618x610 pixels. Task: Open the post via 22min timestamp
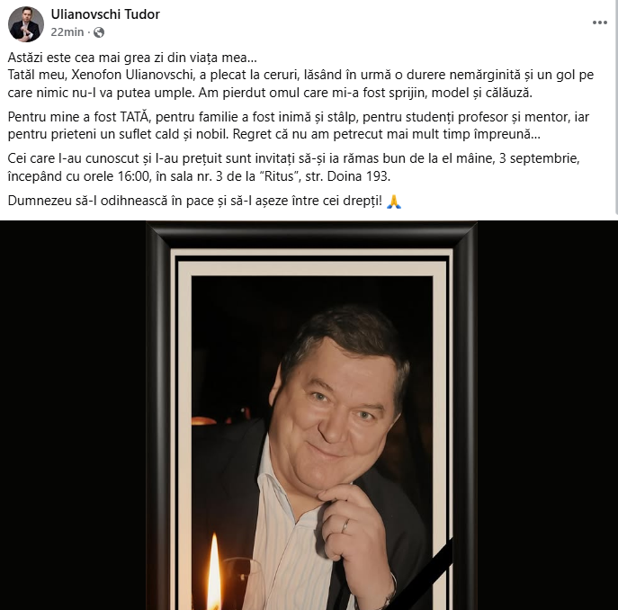pyautogui.click(x=67, y=31)
